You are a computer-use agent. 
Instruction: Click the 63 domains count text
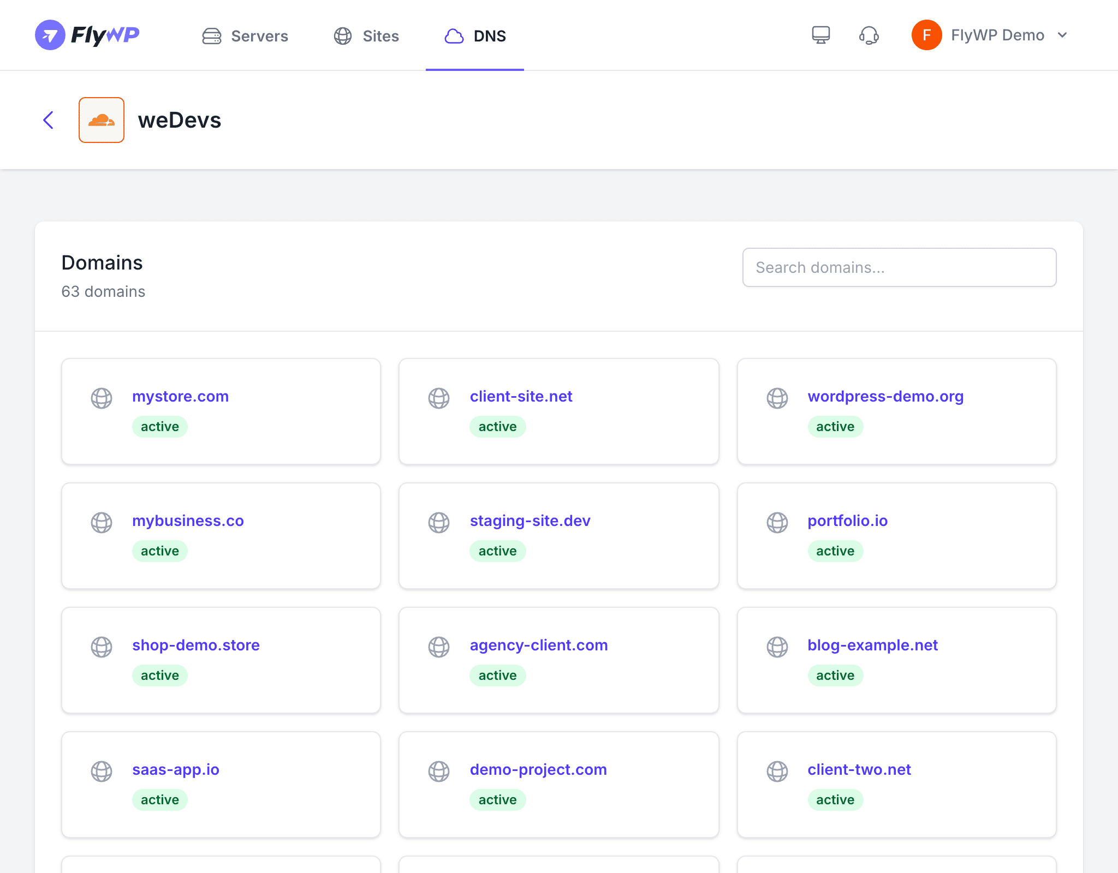coord(103,291)
